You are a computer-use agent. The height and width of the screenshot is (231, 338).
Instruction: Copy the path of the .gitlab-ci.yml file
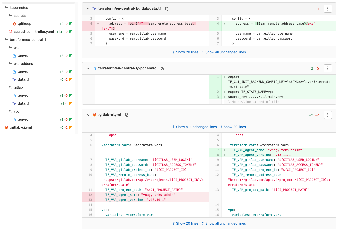126,115
